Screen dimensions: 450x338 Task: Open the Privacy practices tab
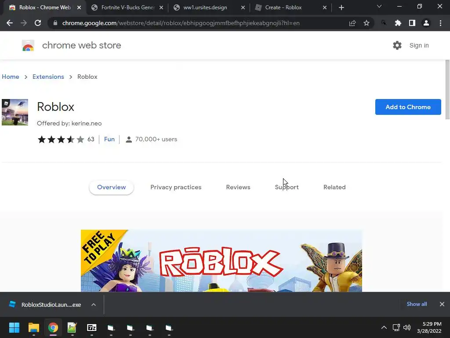click(x=176, y=187)
